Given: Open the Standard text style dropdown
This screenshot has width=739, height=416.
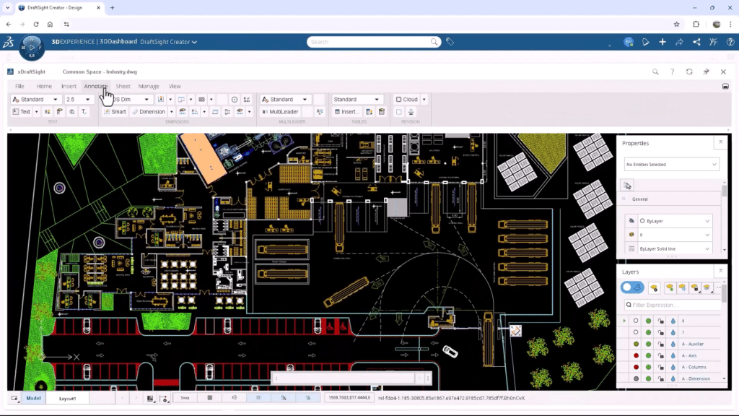Looking at the screenshot, I should [38, 98].
